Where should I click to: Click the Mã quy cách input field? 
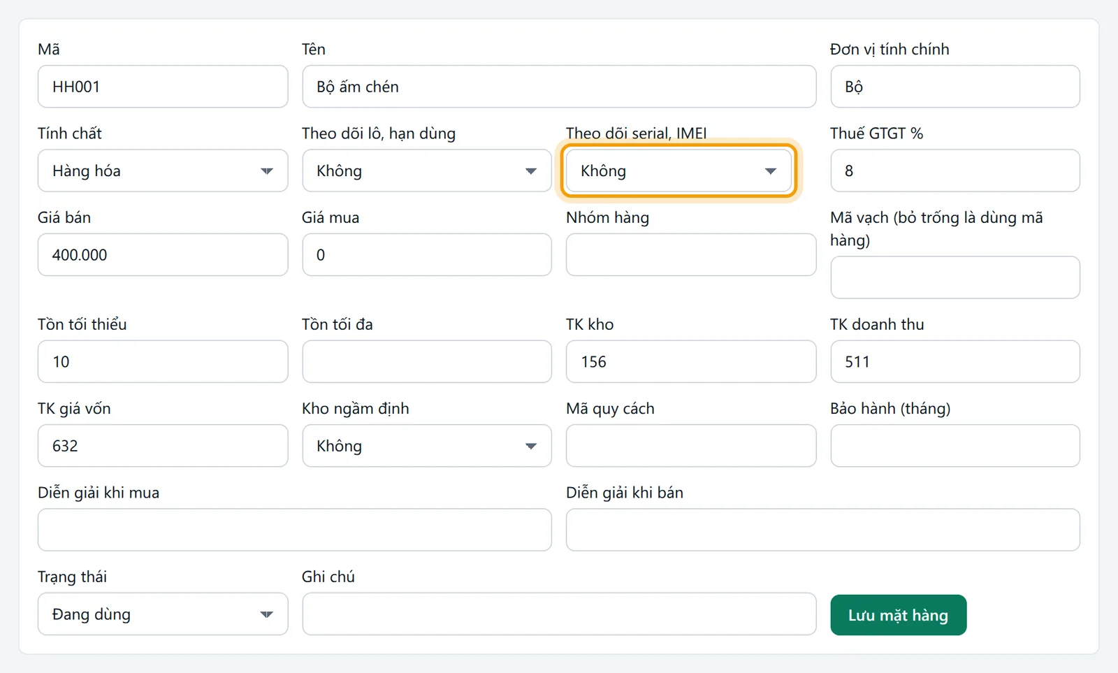691,446
